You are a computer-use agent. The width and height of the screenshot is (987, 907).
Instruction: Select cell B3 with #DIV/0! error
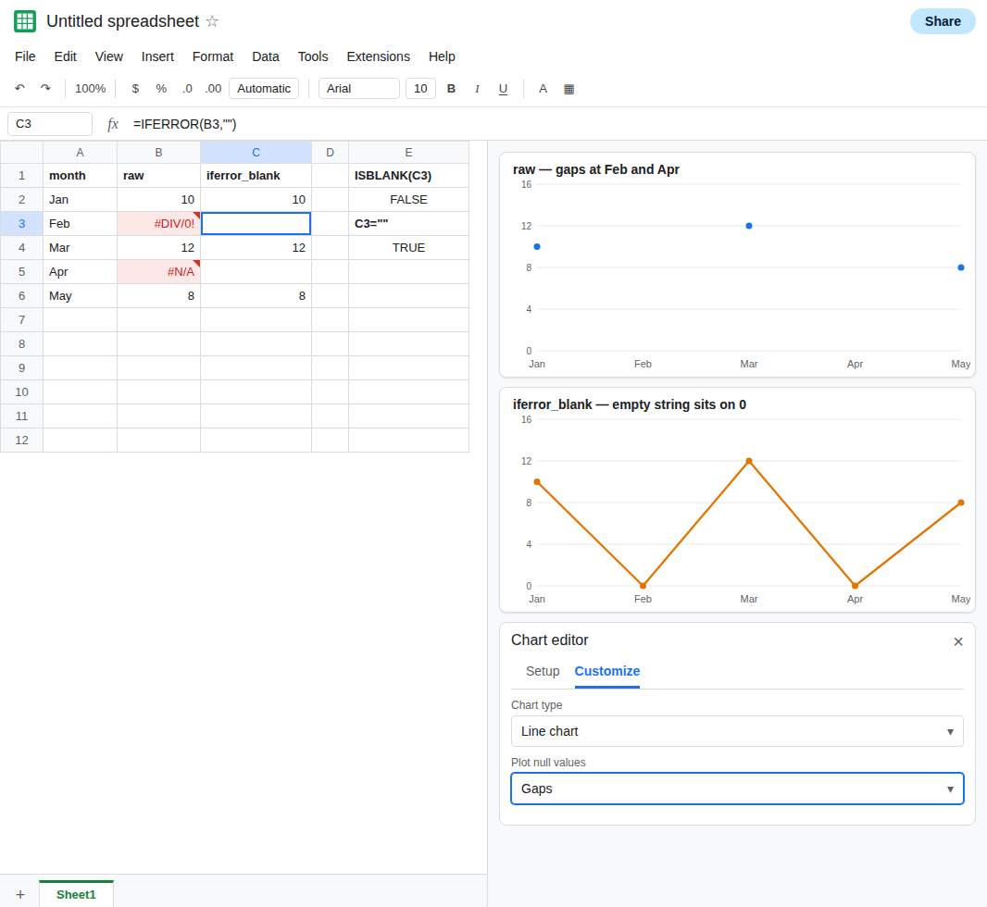pos(158,224)
